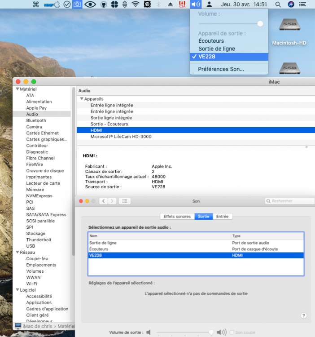Click the Command key icon in menu bar
The width and height of the screenshot is (315, 337).
click(x=35, y=4)
